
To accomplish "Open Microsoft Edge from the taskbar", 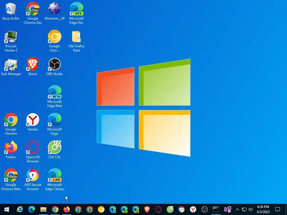I will click(x=32, y=209).
